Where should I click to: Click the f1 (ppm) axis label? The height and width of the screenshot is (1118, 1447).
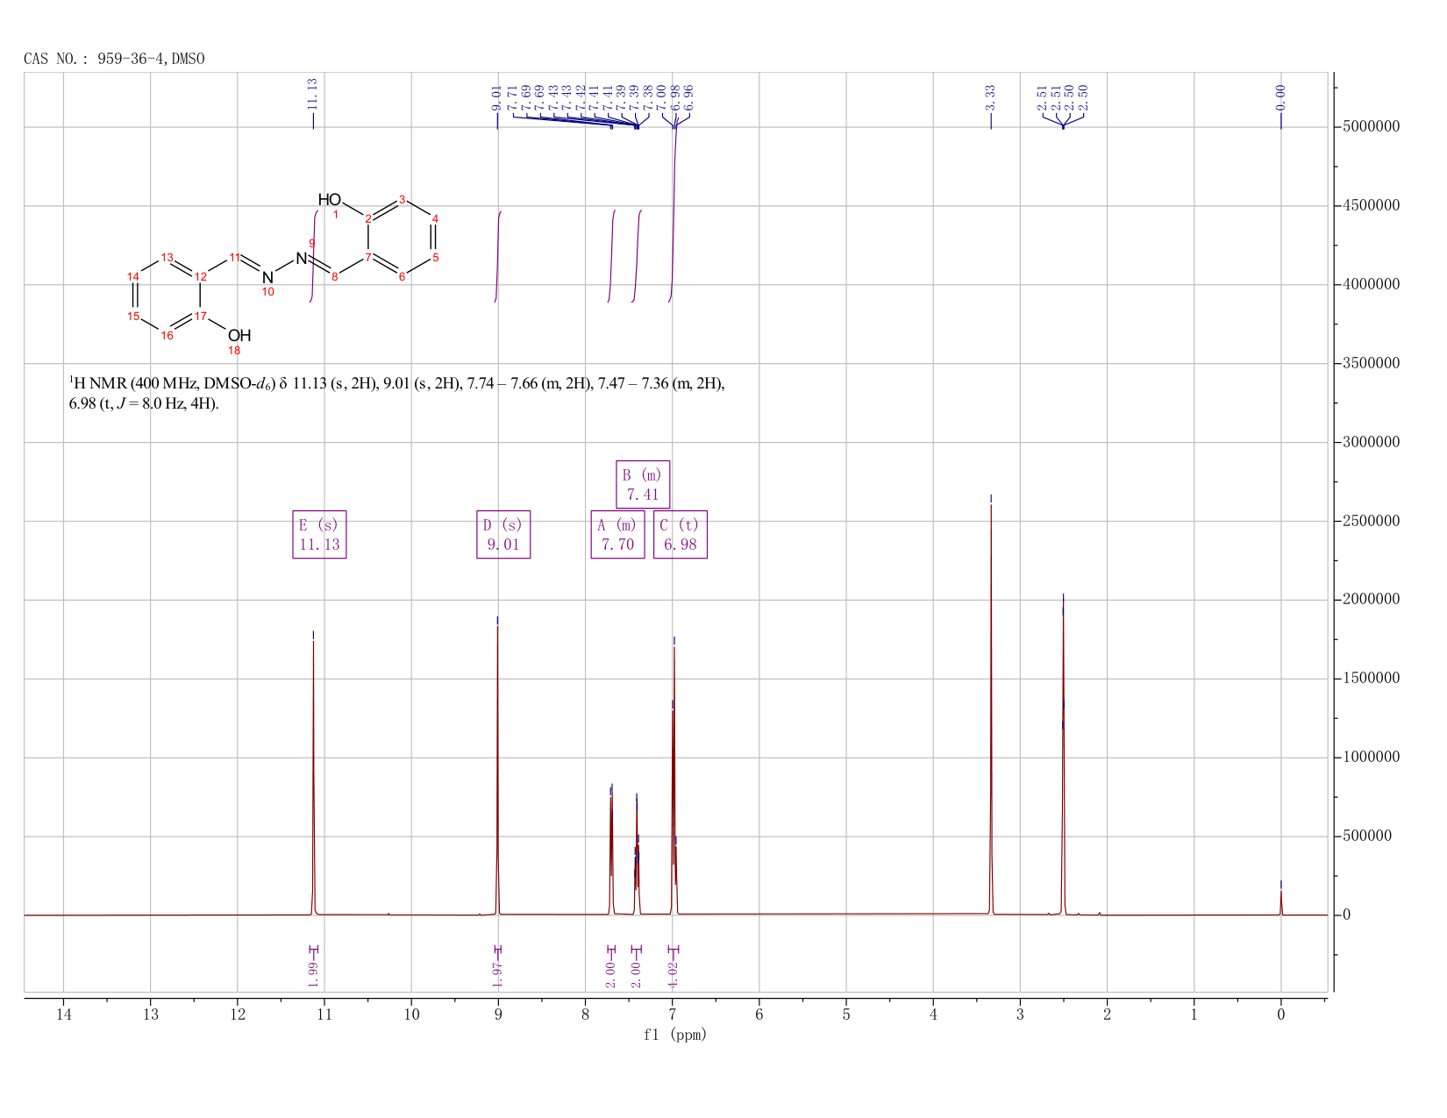(675, 1035)
